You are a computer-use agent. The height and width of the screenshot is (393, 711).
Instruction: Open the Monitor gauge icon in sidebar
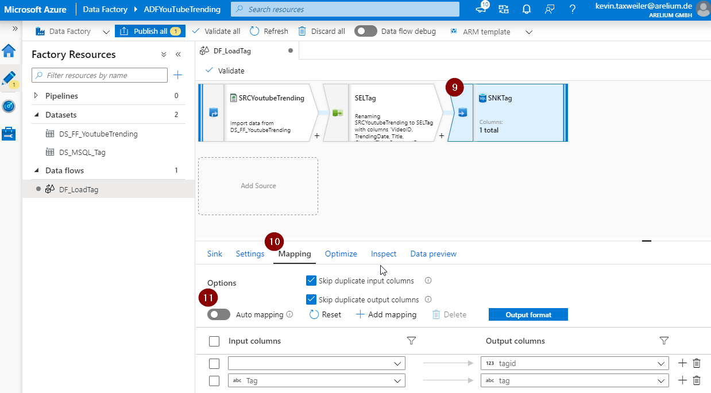(x=9, y=106)
